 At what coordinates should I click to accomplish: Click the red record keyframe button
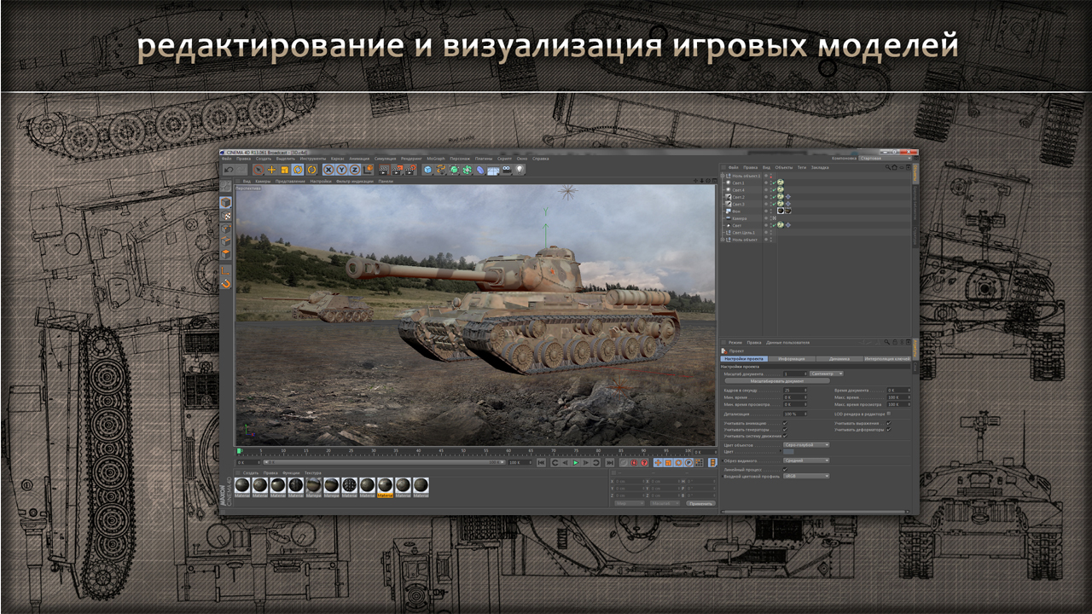634,462
